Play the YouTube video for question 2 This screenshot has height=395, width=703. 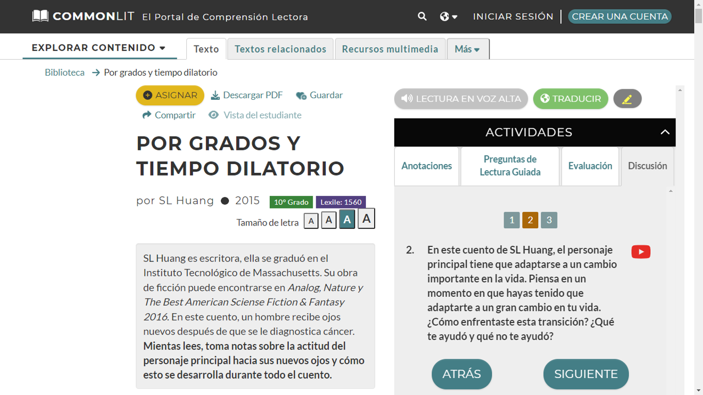pyautogui.click(x=640, y=251)
